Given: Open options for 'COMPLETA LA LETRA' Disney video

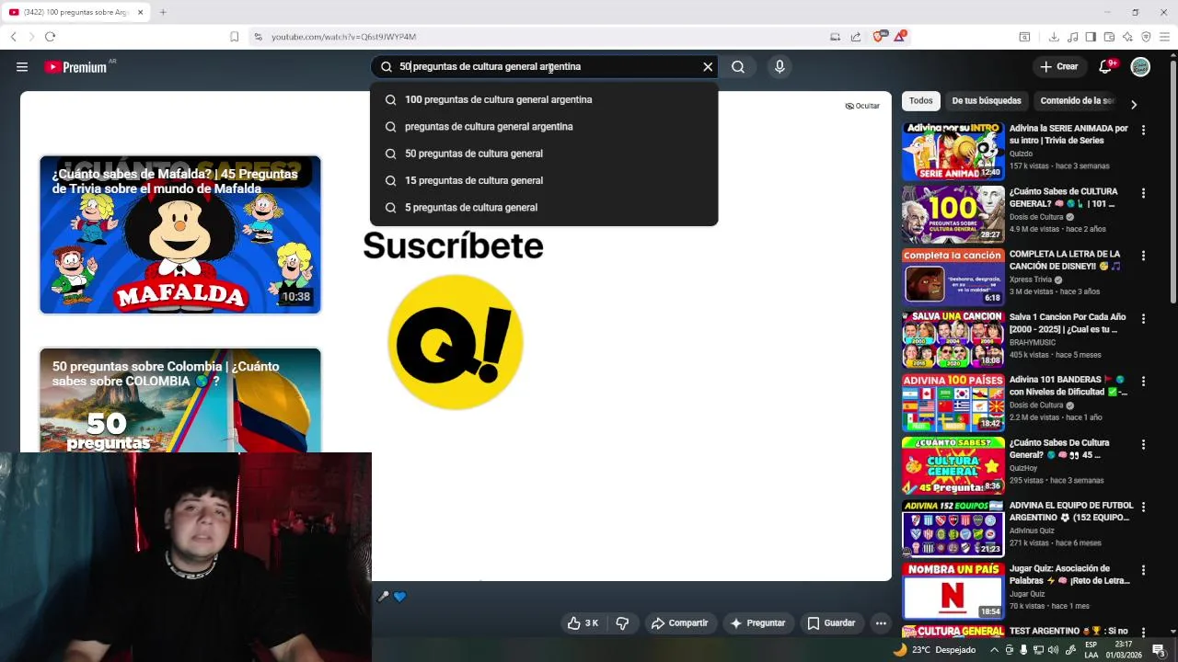Looking at the screenshot, I should click(1143, 256).
